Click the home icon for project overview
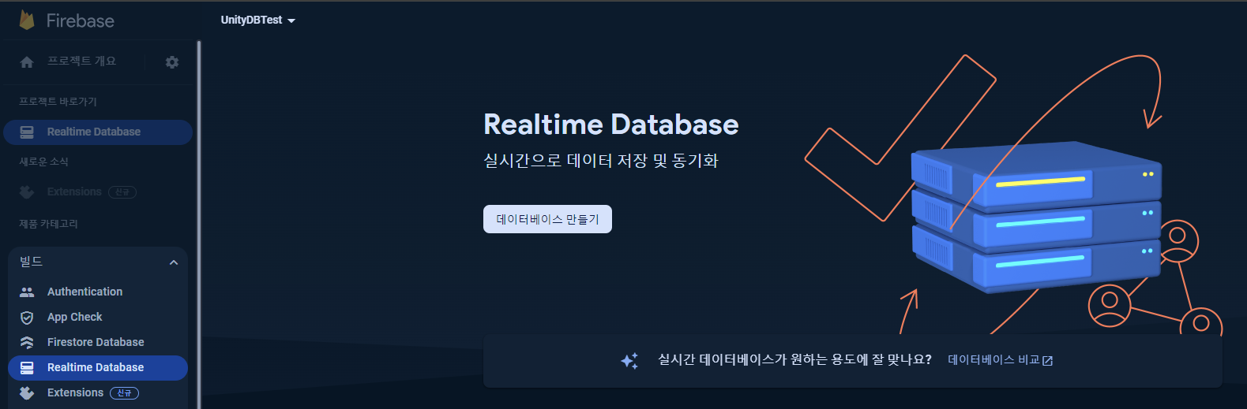 (27, 62)
